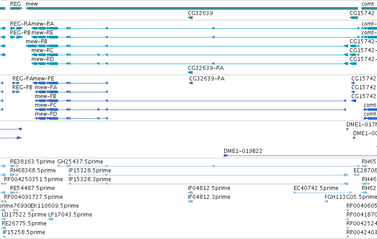The image size is (377, 239).
Task: Click the mew-RB transcript label
Action: coord(36,42)
